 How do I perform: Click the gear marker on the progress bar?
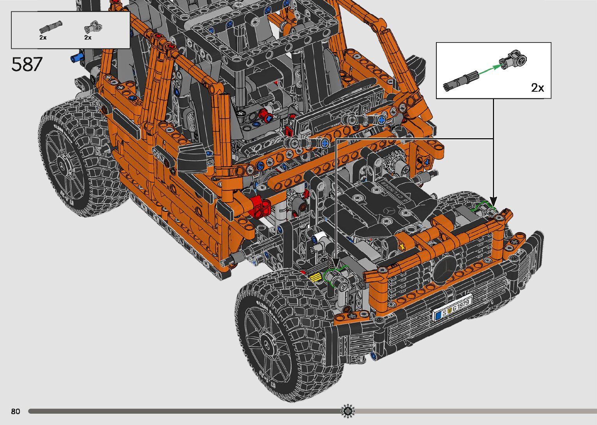[348, 411]
